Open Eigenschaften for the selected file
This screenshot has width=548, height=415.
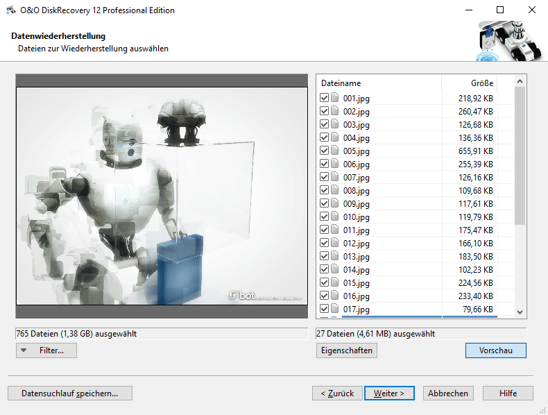(347, 350)
